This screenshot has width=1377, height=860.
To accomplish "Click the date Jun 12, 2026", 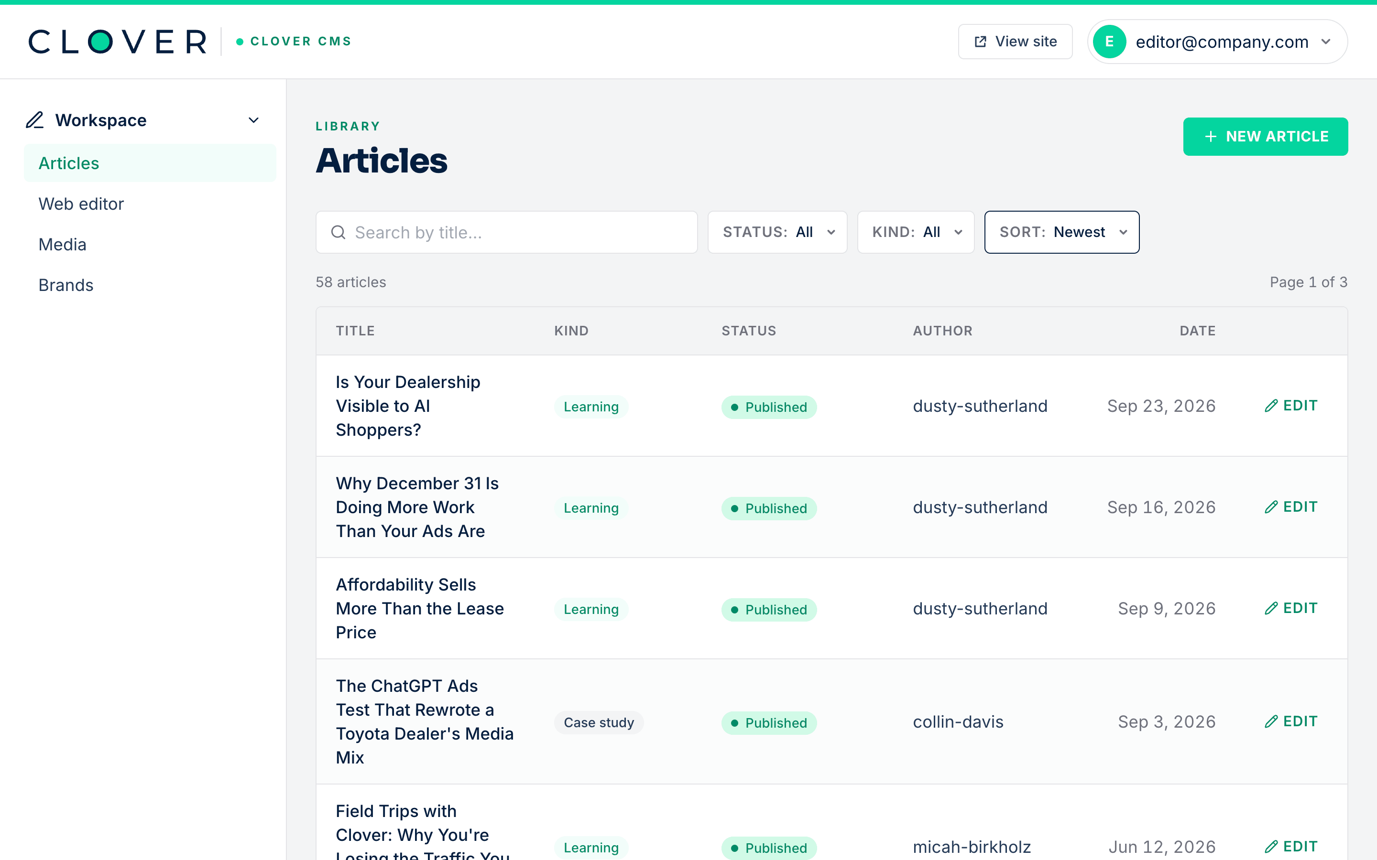I will tap(1162, 847).
